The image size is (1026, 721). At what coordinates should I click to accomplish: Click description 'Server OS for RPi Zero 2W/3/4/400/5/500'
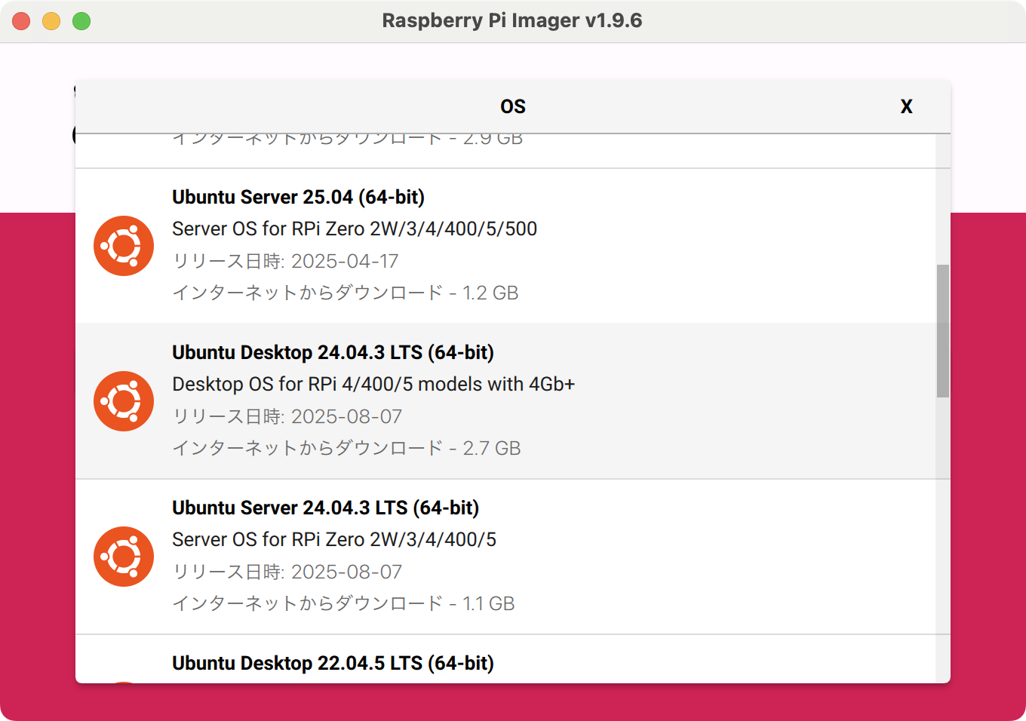[x=355, y=229]
